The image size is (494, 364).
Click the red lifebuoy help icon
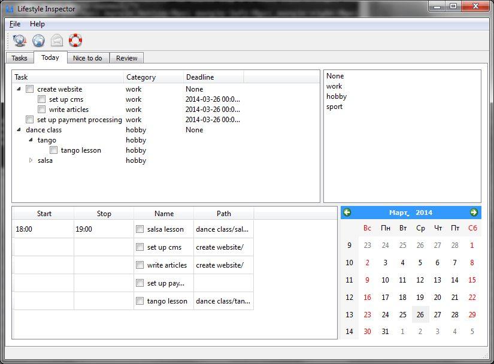tap(75, 41)
